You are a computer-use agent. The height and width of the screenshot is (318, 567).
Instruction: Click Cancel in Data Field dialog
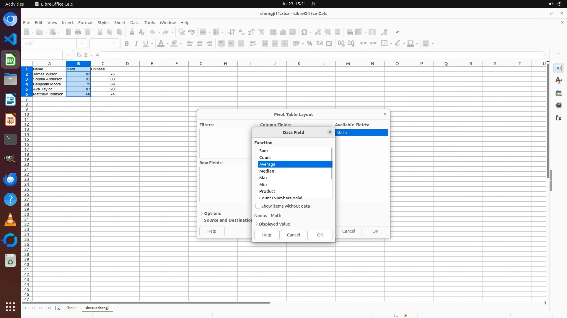[293, 235]
